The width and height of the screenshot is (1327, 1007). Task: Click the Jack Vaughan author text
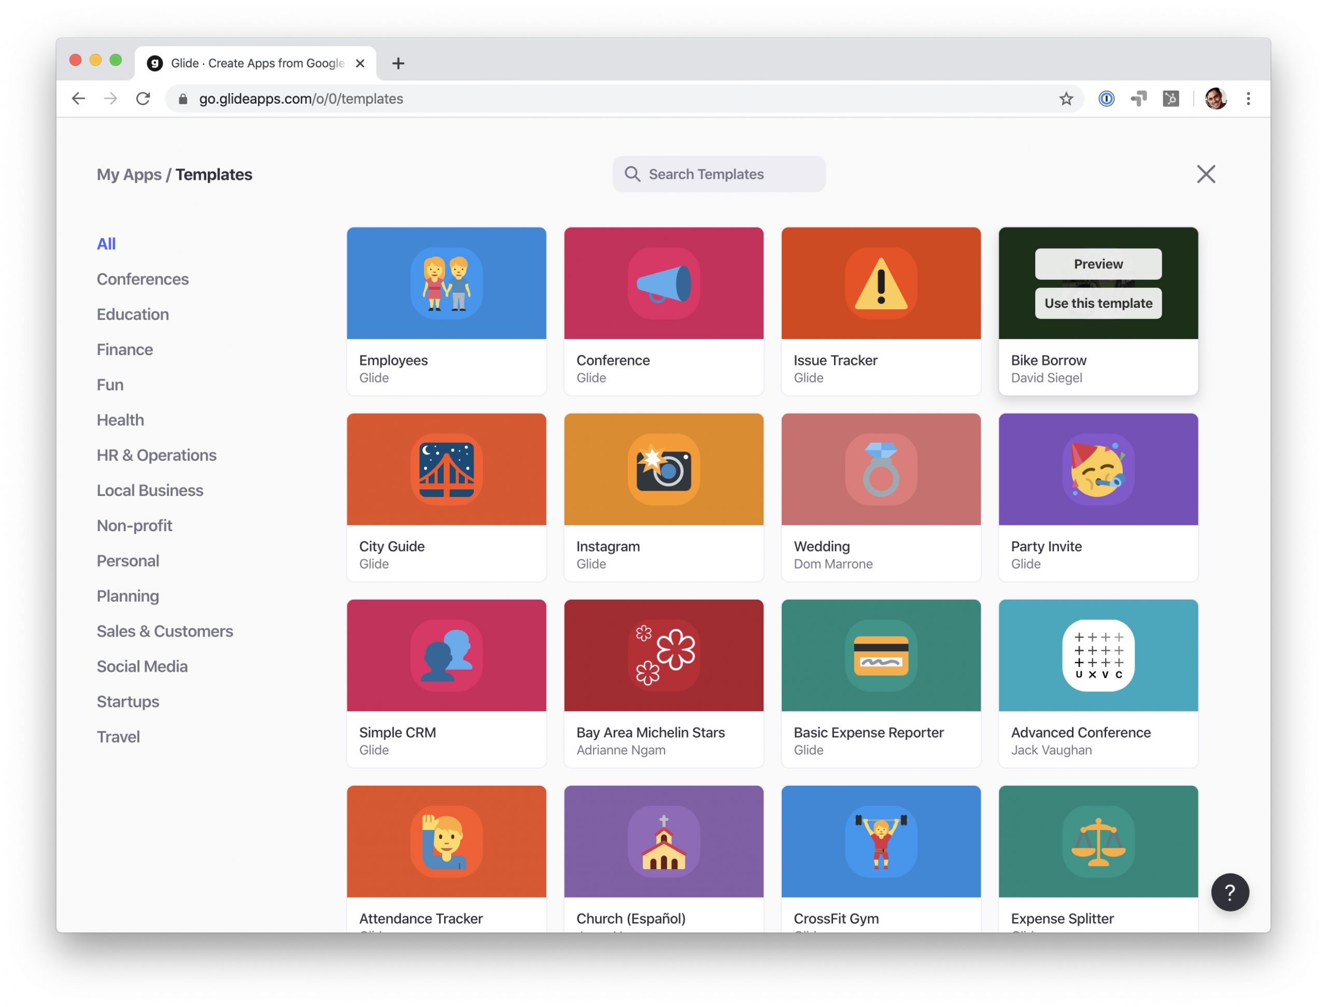[1051, 750]
